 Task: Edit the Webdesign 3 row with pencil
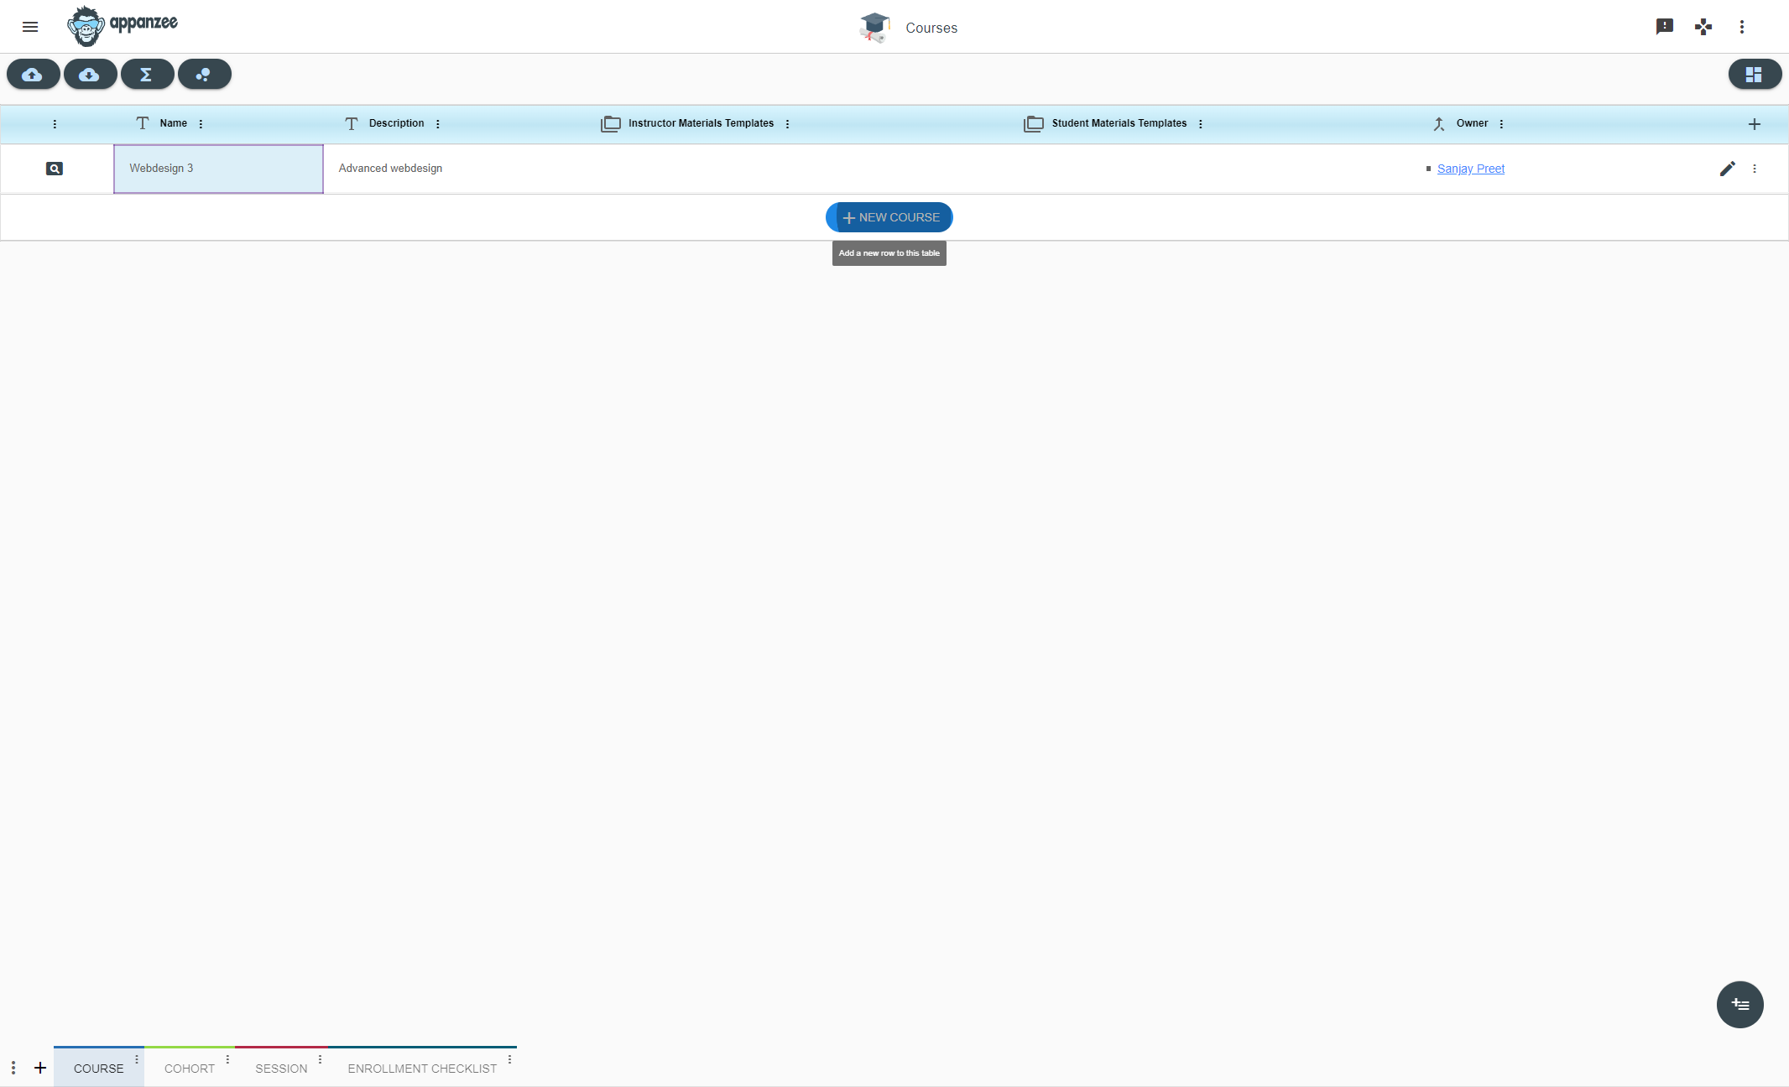[1727, 169]
